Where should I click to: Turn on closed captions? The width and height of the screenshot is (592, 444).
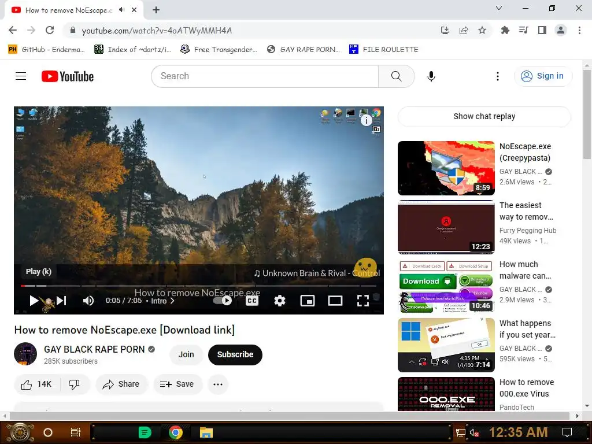pyautogui.click(x=252, y=301)
